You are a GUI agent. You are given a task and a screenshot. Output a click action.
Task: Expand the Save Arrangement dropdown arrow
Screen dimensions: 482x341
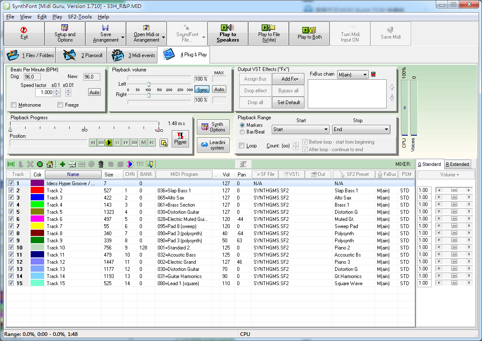pyautogui.click(x=123, y=37)
